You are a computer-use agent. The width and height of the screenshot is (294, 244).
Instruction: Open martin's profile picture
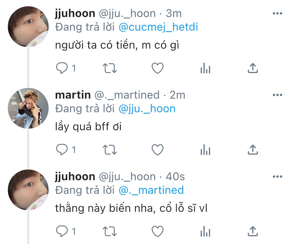(x=28, y=108)
